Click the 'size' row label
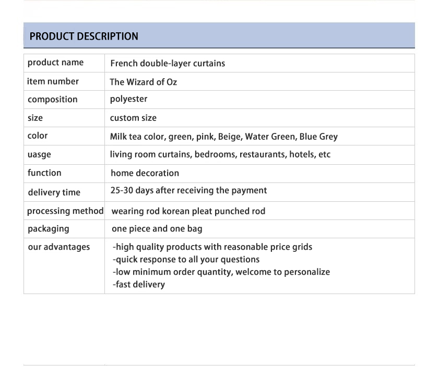The height and width of the screenshot is (378, 438). [x=35, y=118]
